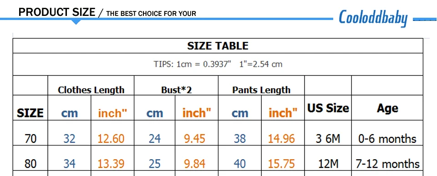The width and height of the screenshot is (437, 176).
Task: Select the 0-6 months age cell
Action: coord(387,138)
